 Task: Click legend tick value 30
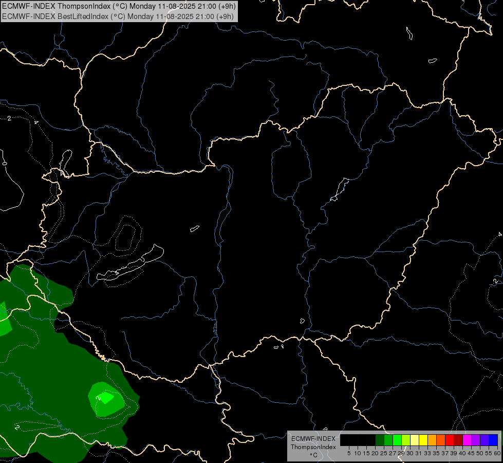(x=410, y=453)
